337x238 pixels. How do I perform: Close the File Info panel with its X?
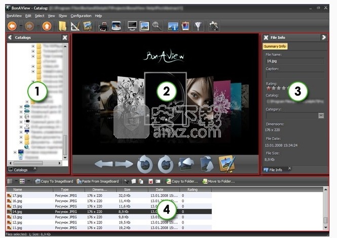[266, 37]
